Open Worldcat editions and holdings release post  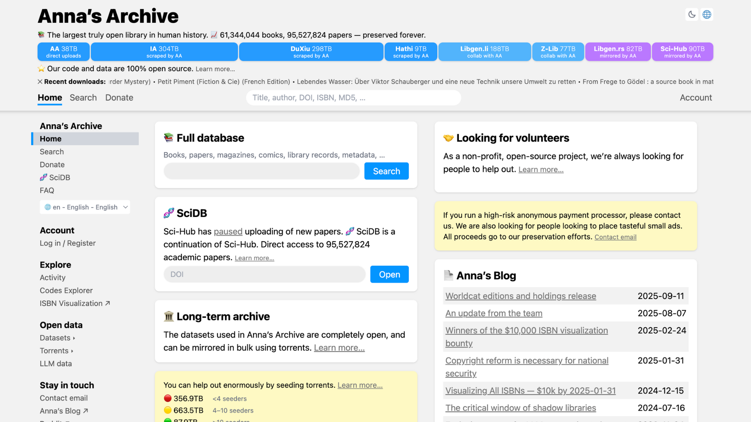point(521,296)
